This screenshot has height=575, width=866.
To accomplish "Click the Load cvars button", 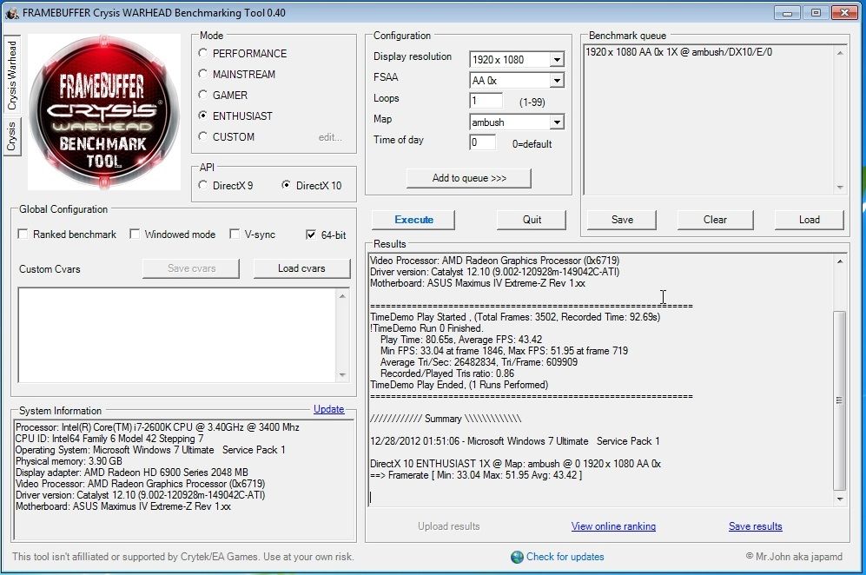I will point(301,268).
